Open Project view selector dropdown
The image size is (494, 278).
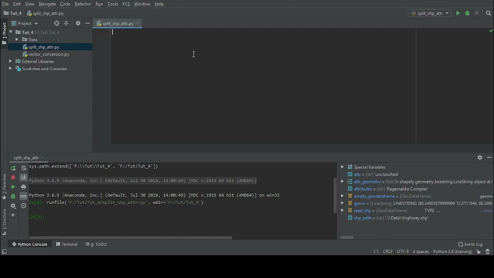(x=25, y=23)
